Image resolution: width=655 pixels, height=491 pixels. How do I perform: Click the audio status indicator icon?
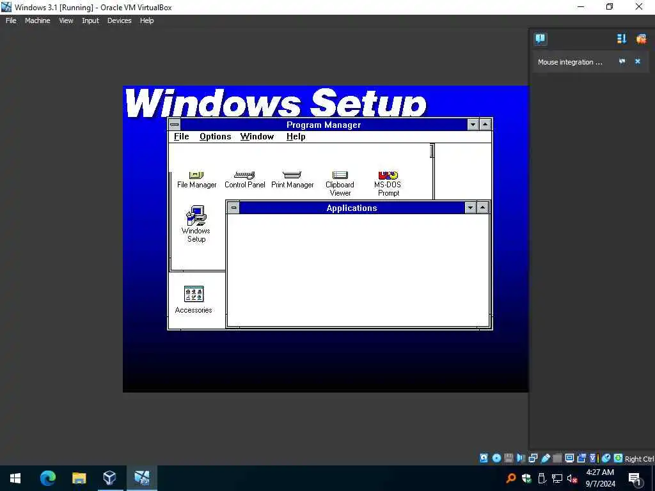click(521, 458)
